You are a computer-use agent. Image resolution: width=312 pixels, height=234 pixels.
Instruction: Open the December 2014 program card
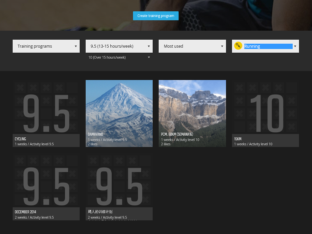pos(46,187)
